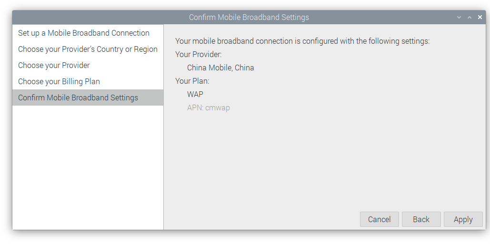This screenshot has width=490, height=244.
Task: Click the 'Your Provider:' label
Action: click(x=199, y=54)
